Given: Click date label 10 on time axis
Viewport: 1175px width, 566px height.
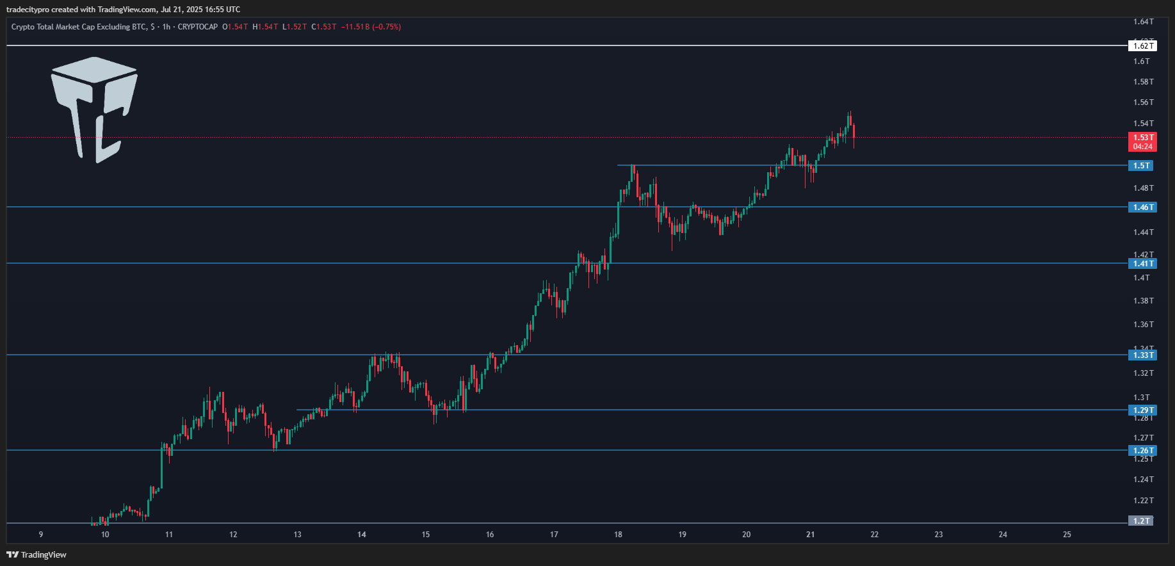Looking at the screenshot, I should coord(105,534).
